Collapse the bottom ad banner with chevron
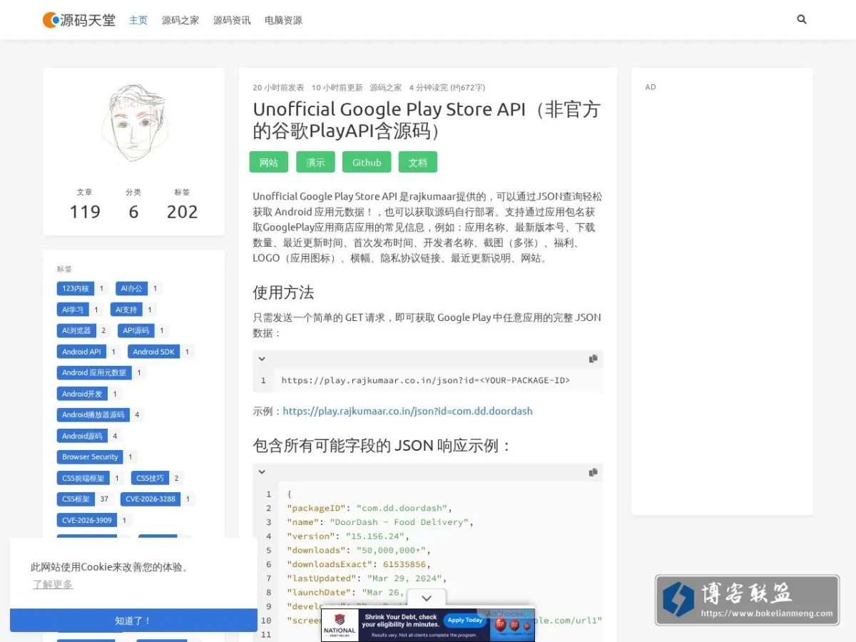This screenshot has height=642, width=856. [x=427, y=598]
